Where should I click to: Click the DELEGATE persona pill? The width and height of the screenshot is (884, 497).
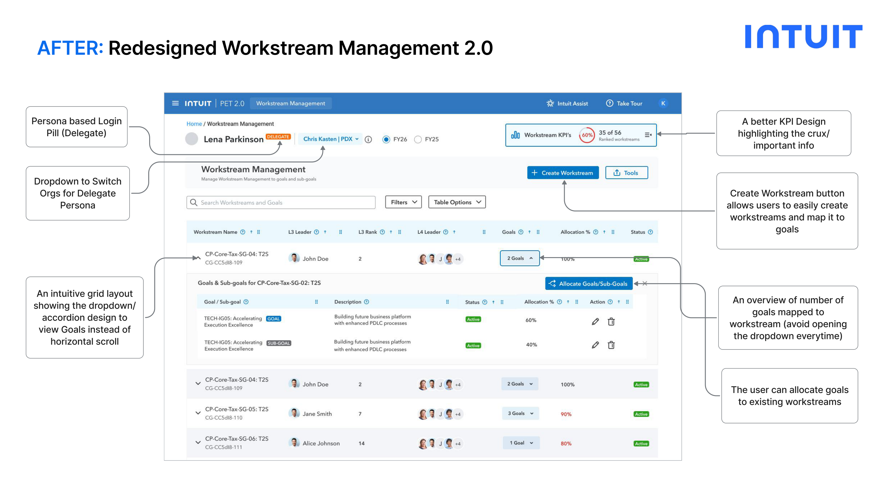(x=278, y=137)
